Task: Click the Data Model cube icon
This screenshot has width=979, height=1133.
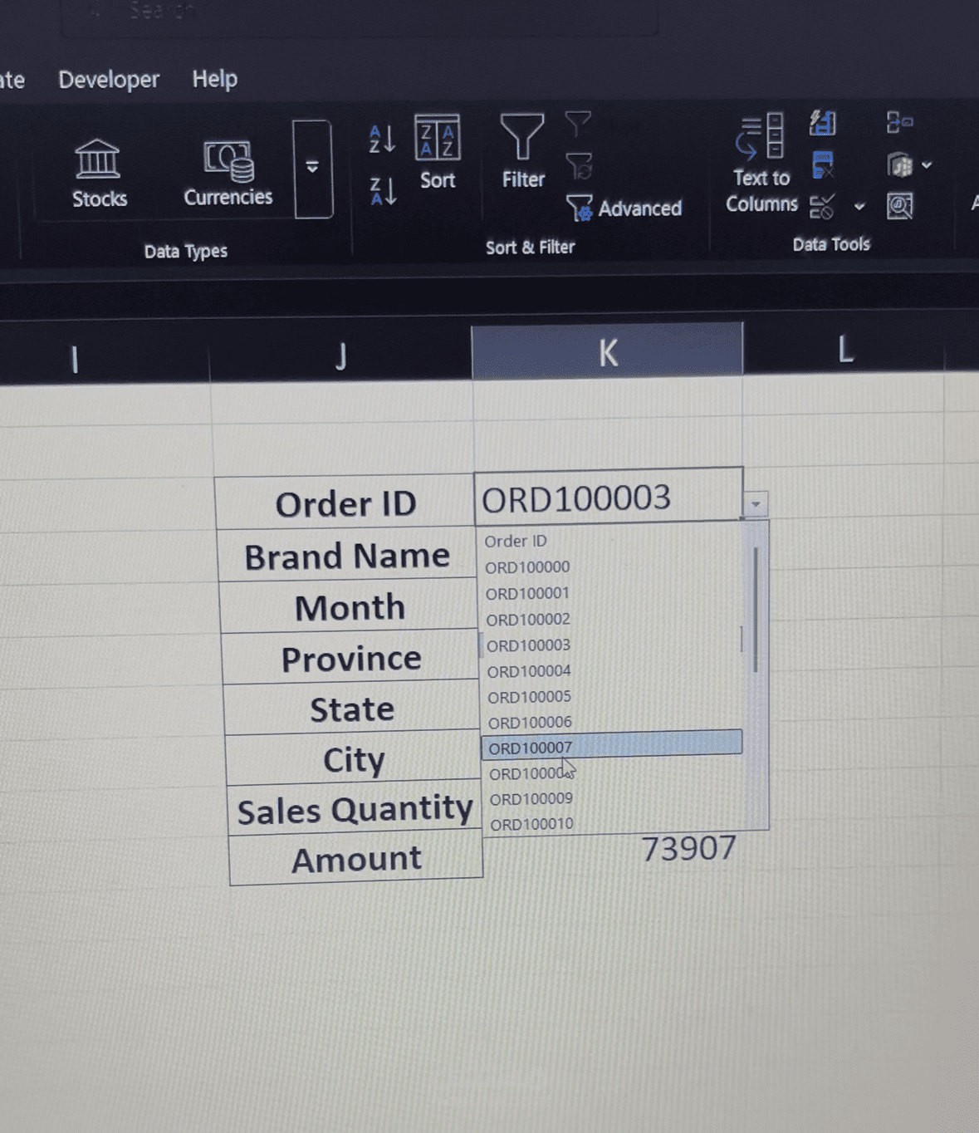Action: 900,164
